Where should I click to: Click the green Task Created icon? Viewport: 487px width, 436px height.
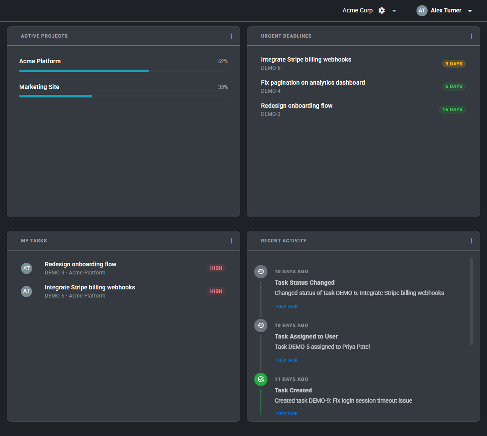(261, 380)
